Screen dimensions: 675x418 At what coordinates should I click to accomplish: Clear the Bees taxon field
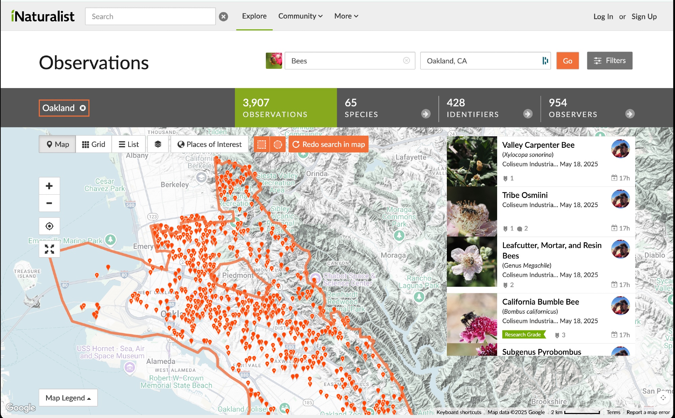point(406,60)
